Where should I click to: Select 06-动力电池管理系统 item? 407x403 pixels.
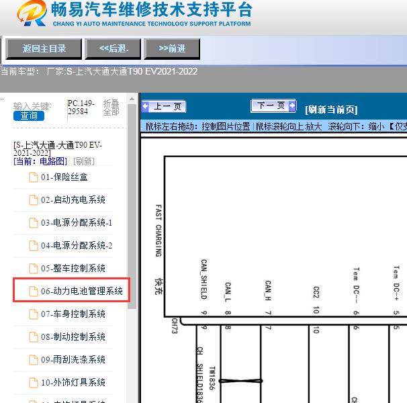[81, 291]
